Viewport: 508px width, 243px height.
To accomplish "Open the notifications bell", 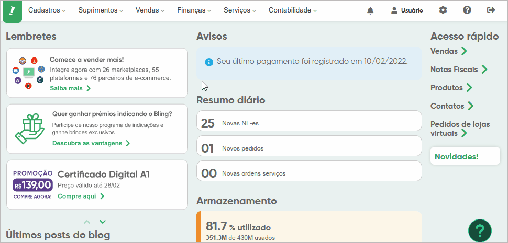I will click(x=370, y=10).
